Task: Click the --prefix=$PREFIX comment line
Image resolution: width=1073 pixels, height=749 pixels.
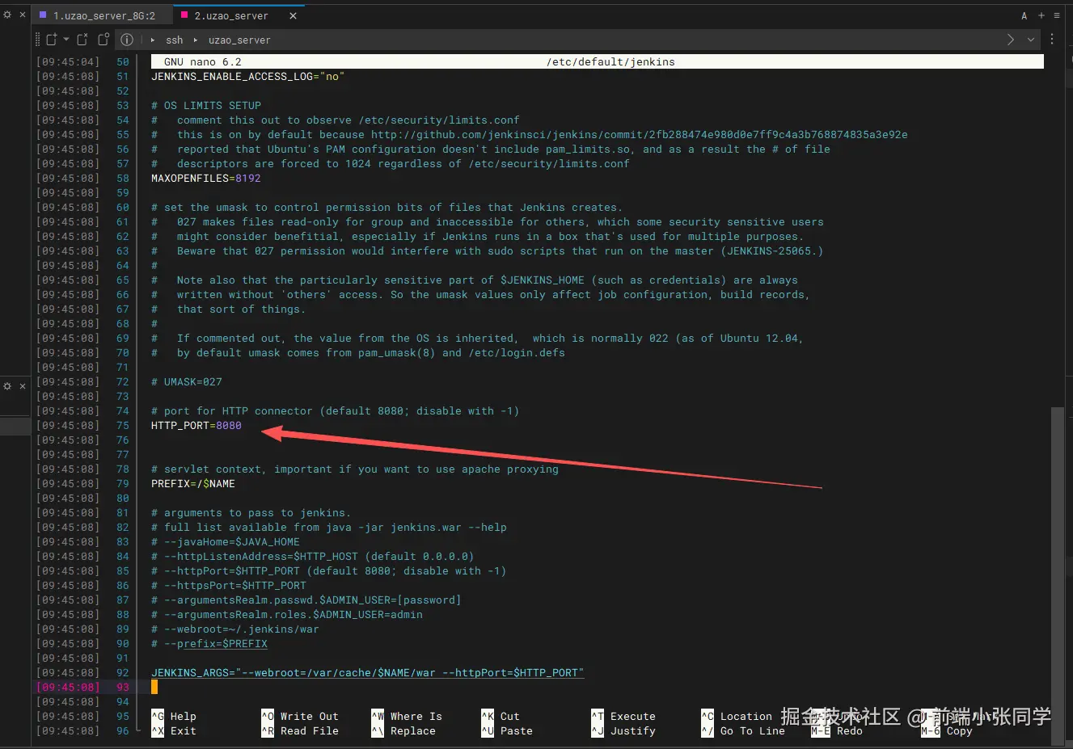Action: click(209, 644)
